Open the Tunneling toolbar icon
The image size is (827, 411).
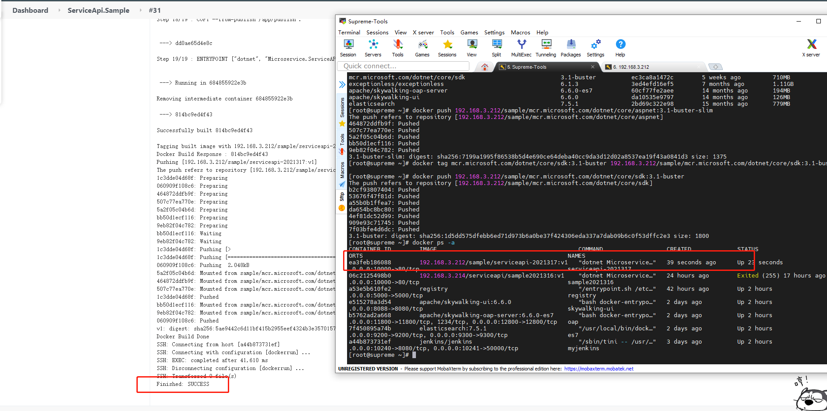(546, 48)
